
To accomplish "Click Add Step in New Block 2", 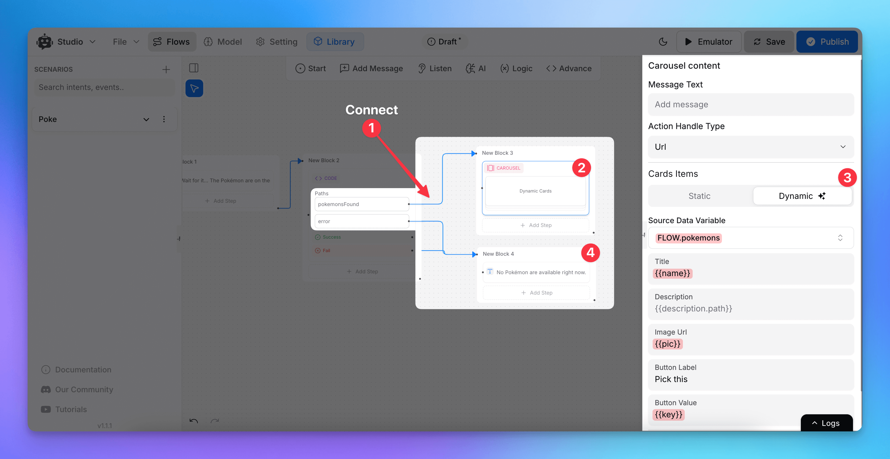I will (x=362, y=272).
